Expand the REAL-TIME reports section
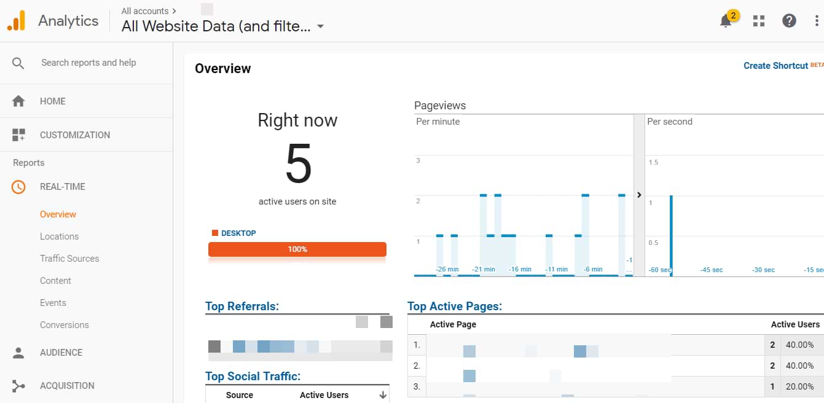Image resolution: width=824 pixels, height=403 pixels. coord(63,187)
